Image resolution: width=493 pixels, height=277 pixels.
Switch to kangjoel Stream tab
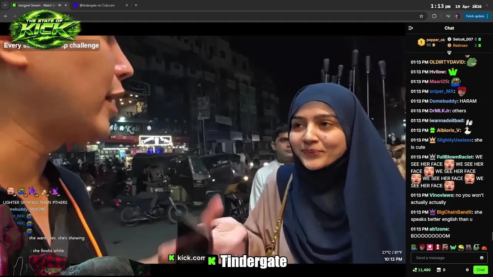(37, 5)
